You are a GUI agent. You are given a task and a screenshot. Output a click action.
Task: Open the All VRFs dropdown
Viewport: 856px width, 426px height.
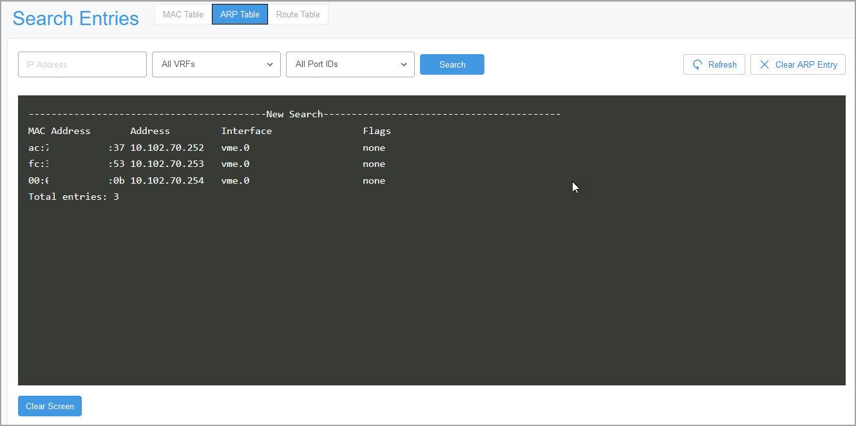[x=216, y=64]
